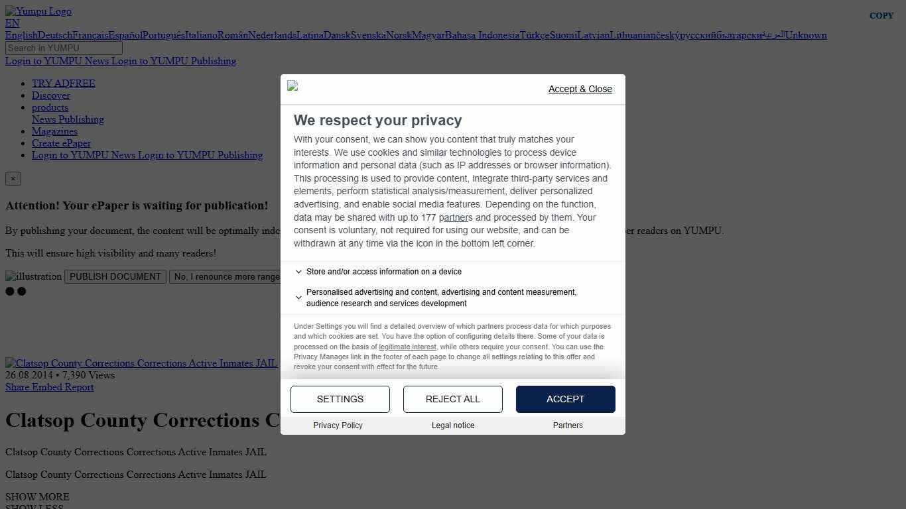Screen dimensions: 906x509
Task: Open the Legal notice link
Action: [453, 425]
